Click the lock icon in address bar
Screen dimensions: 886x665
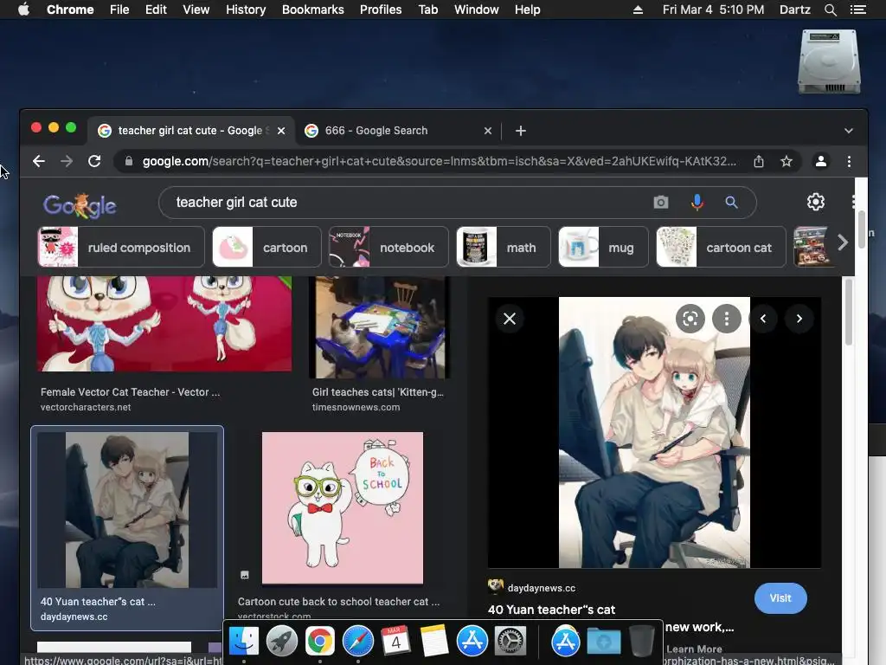[x=129, y=162]
